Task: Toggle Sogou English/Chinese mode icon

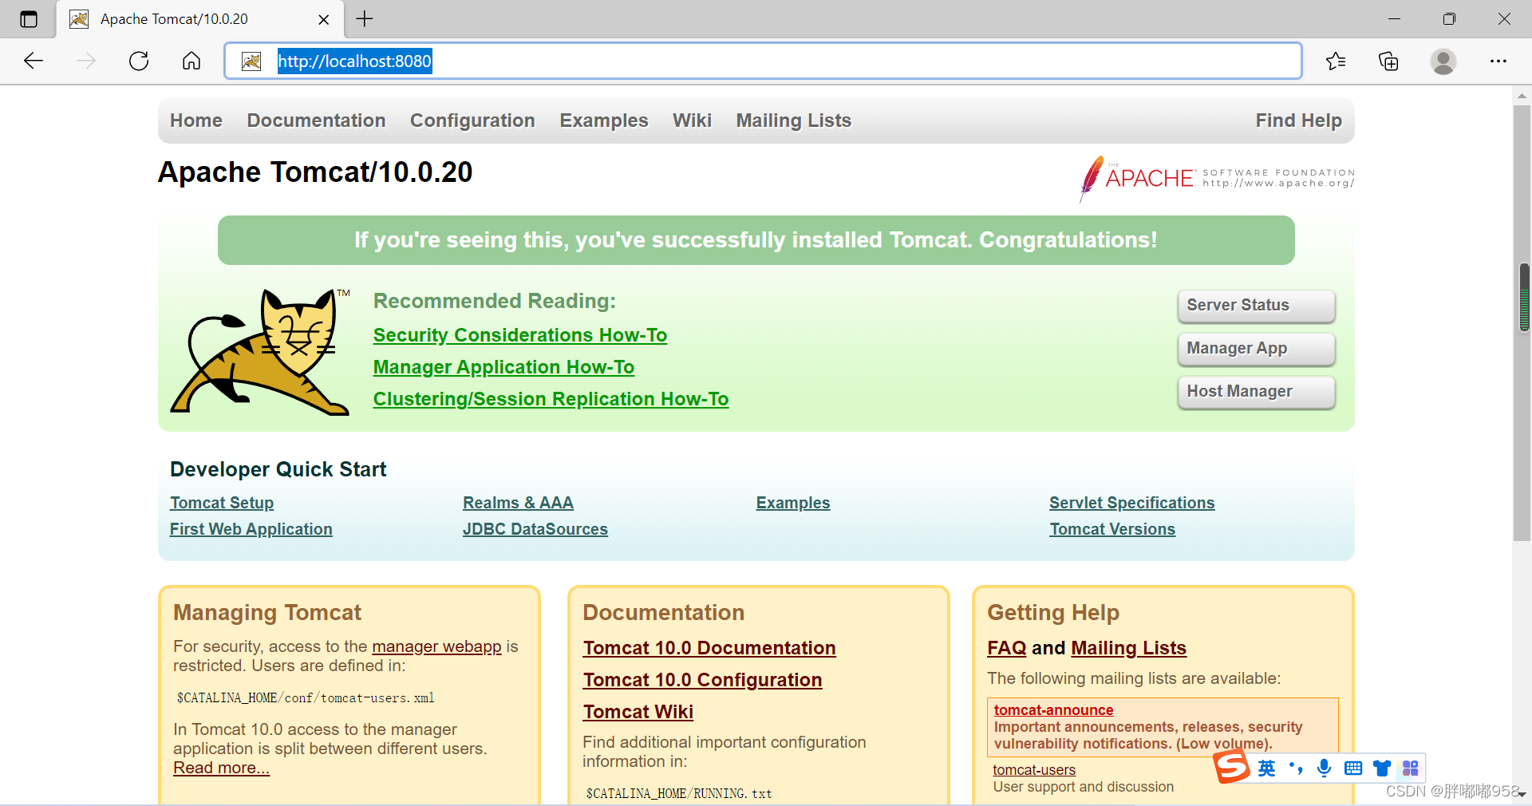Action: click(x=1267, y=768)
